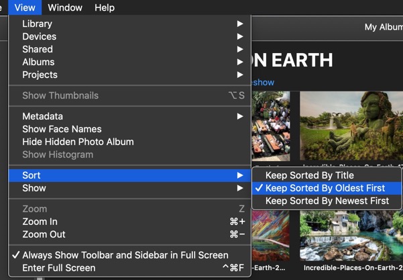The width and height of the screenshot is (403, 280).
Task: Expand the Projects submenu
Action: (x=40, y=75)
